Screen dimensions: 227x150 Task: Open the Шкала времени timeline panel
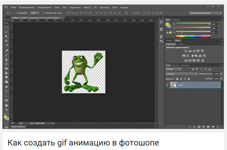click(18, 127)
